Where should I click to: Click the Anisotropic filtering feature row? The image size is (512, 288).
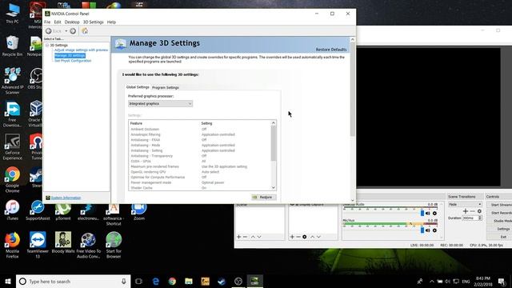200,134
